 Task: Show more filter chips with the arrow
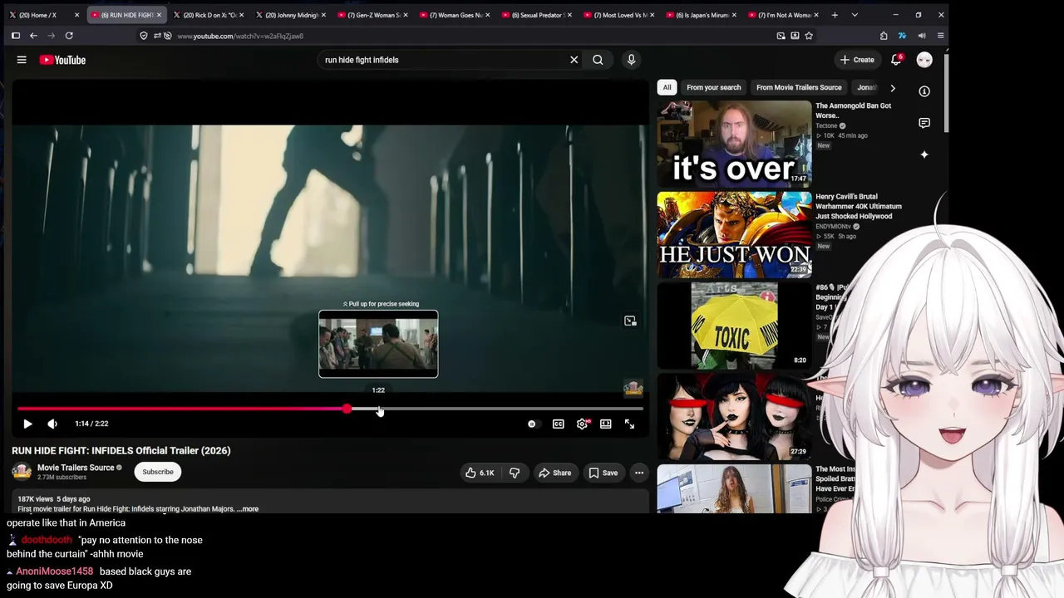tap(893, 87)
